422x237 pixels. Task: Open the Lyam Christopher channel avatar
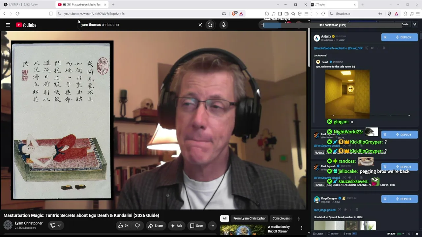8,225
